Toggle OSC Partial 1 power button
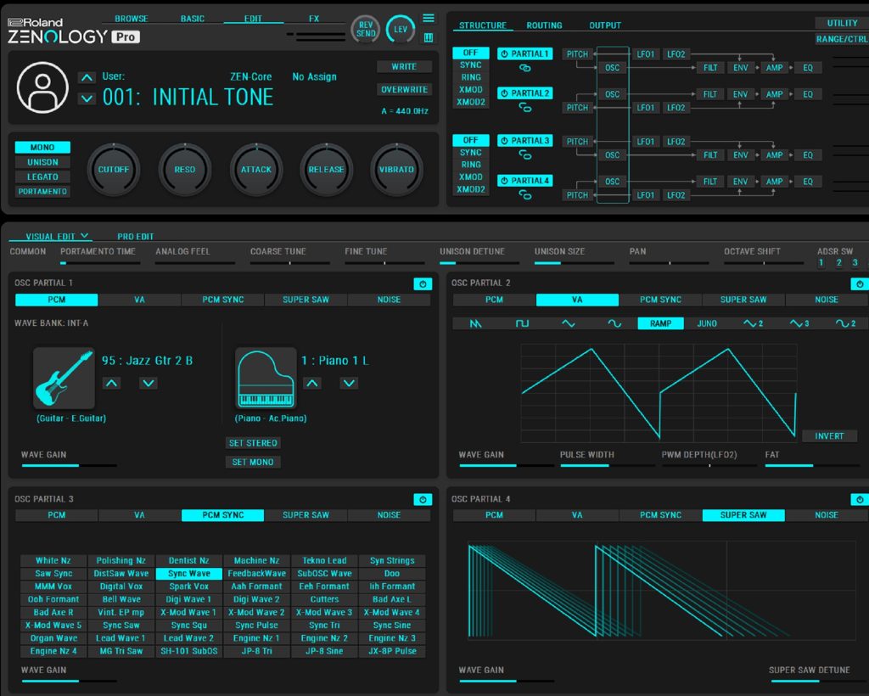This screenshot has width=869, height=696. (x=422, y=283)
